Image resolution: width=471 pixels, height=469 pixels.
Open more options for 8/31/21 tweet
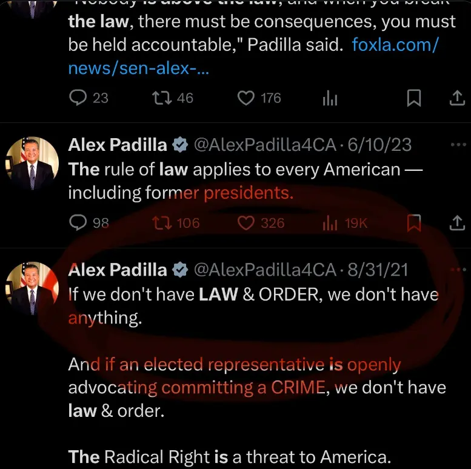(x=456, y=269)
